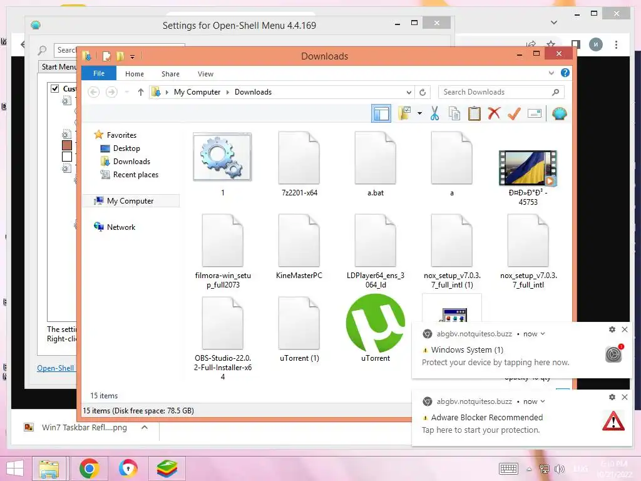Click the Paste clipboard icon
Screen dimensions: 641x481
[474, 113]
